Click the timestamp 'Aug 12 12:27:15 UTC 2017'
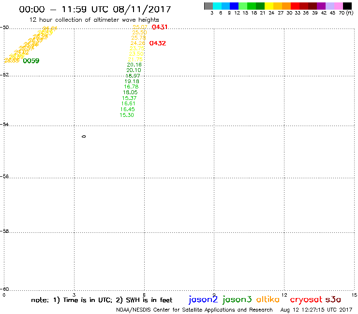Image resolution: width=358 pixels, height=314 pixels. [x=316, y=310]
